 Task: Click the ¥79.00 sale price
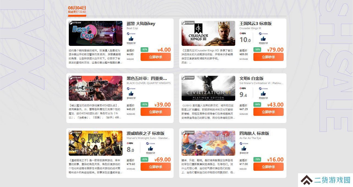[275, 50]
